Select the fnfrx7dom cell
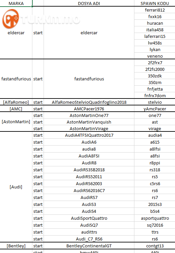This screenshot has width=175, height=253. 155,96
